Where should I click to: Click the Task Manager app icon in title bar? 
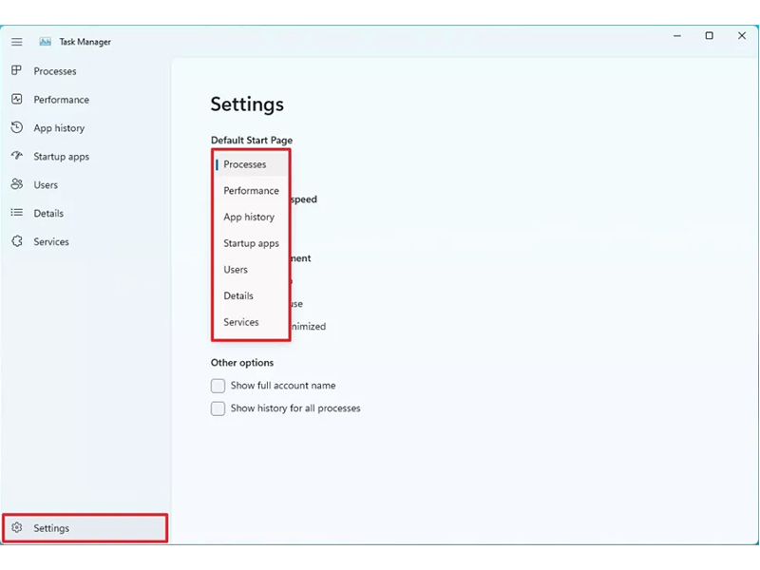point(45,42)
